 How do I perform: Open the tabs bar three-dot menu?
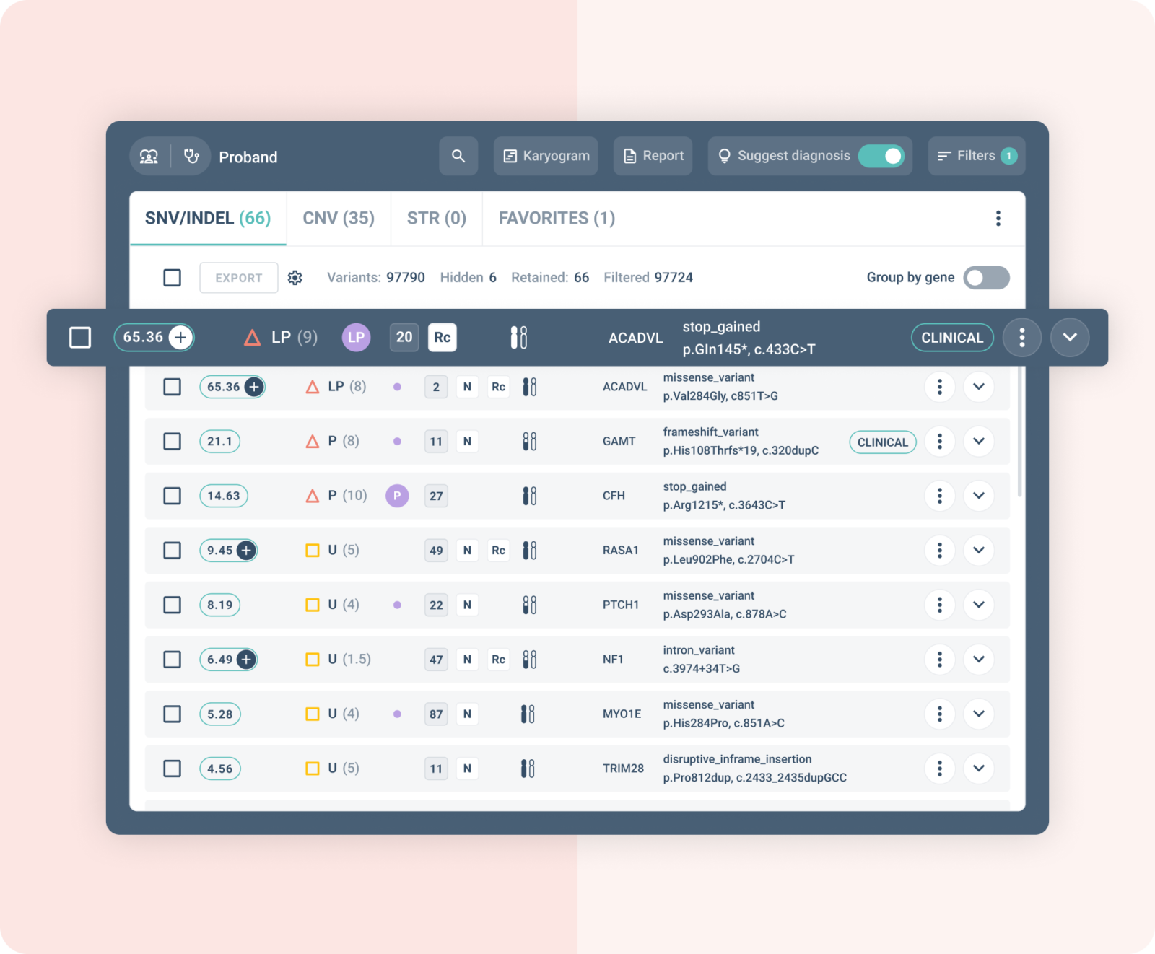998,219
